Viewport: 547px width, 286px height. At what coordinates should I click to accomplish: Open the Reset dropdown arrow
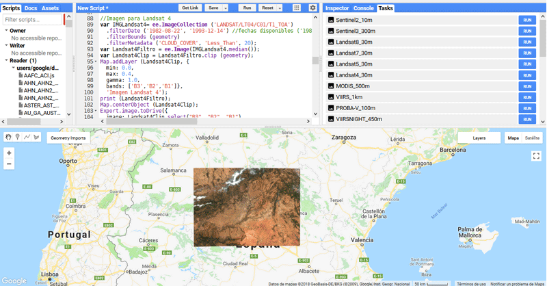click(x=280, y=8)
